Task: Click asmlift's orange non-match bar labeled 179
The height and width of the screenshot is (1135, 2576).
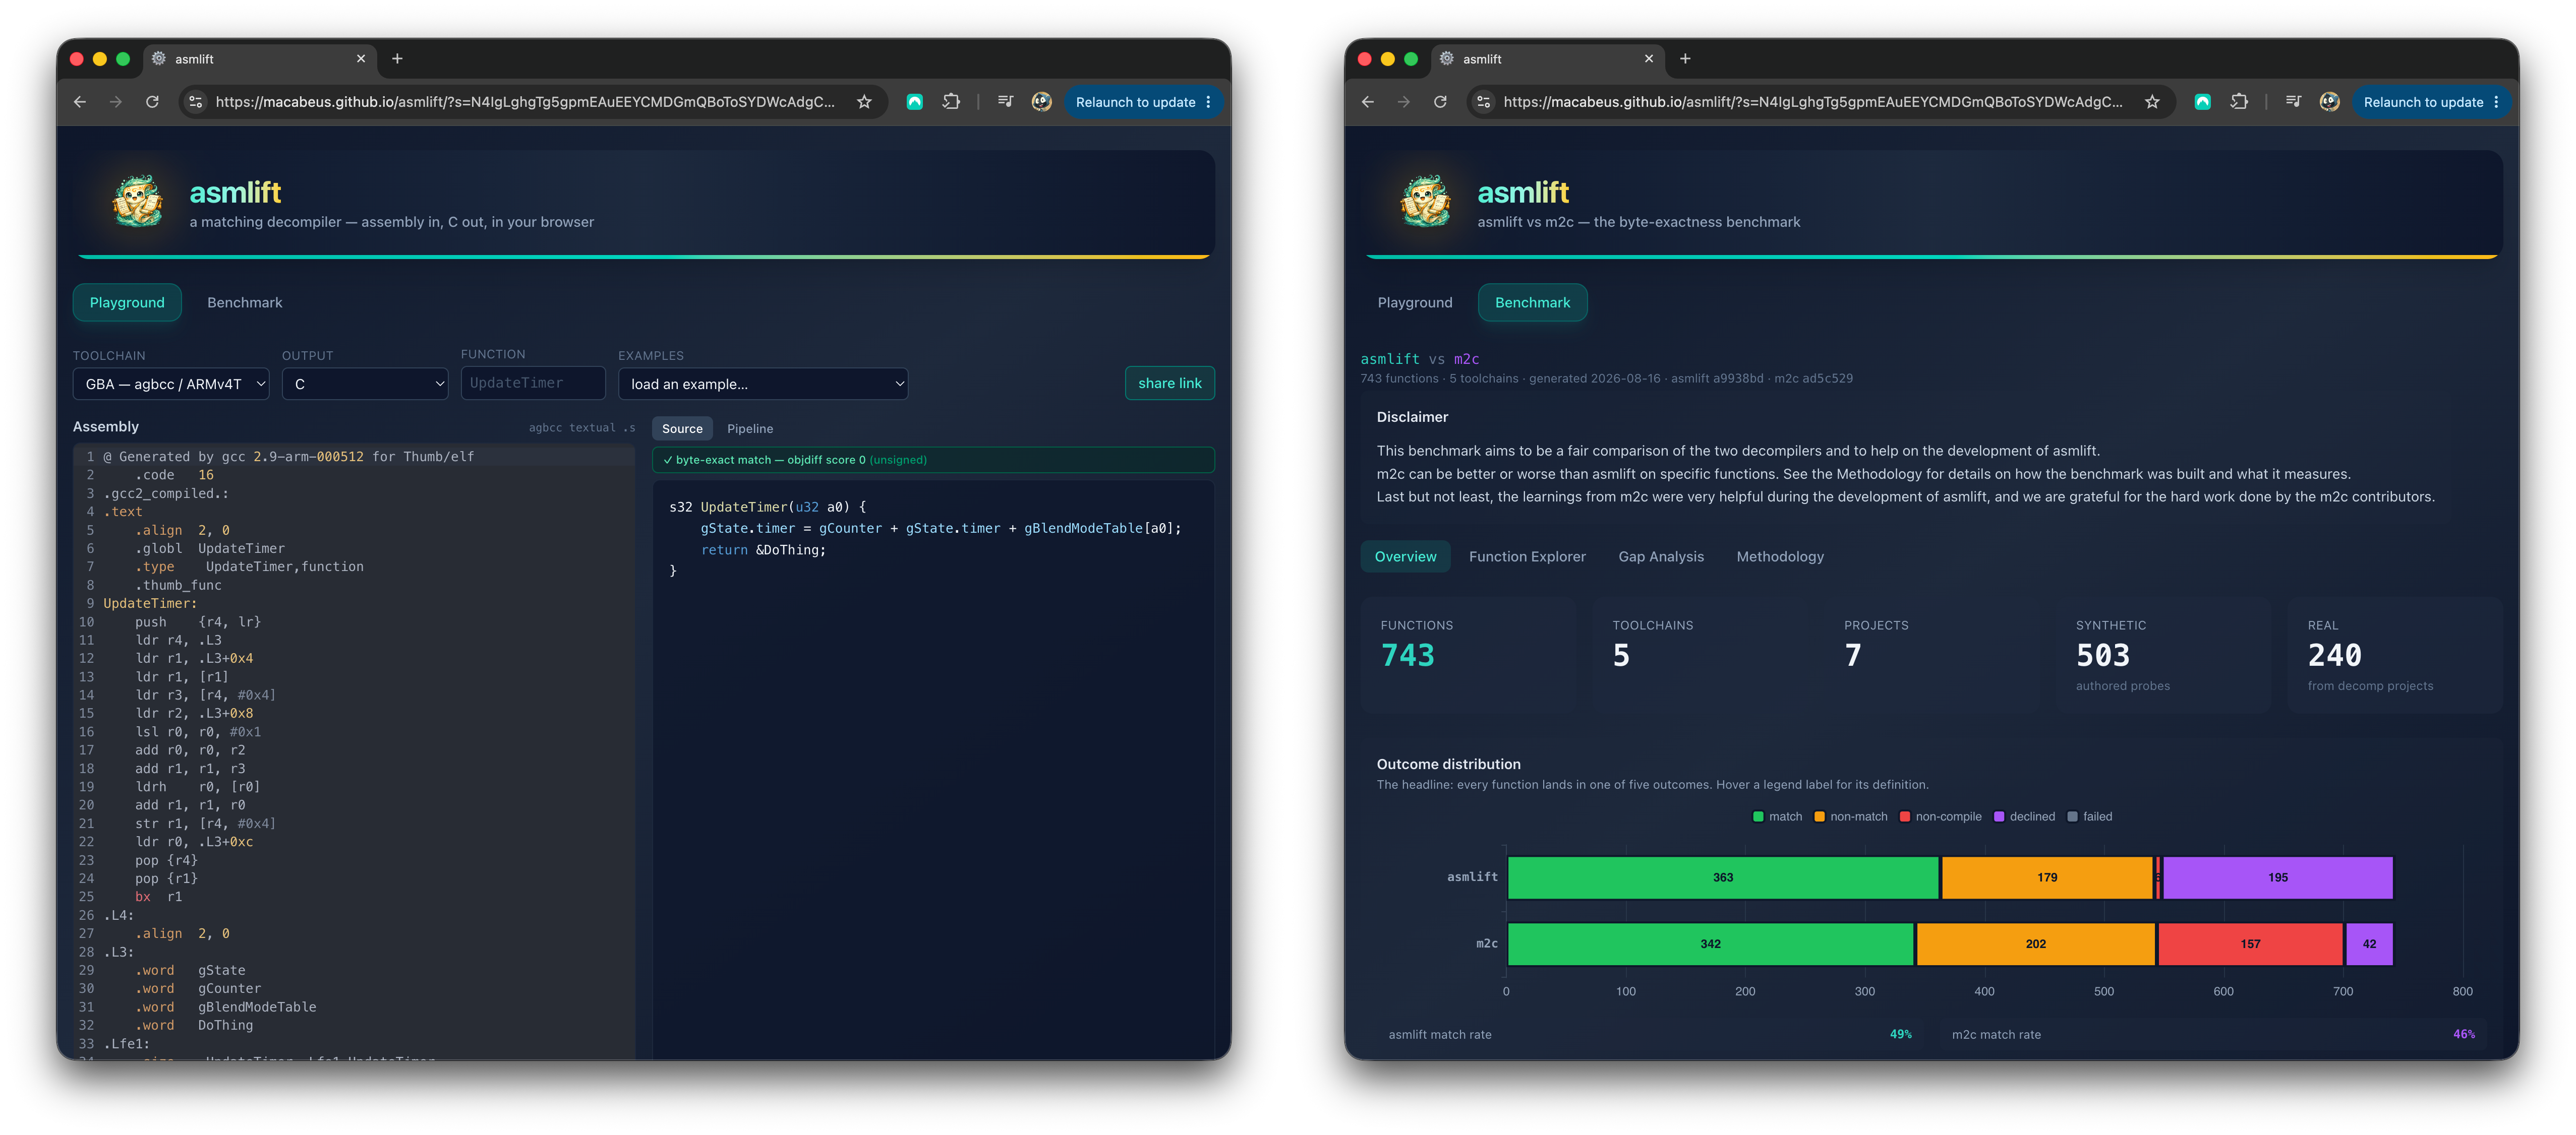Action: point(2047,877)
